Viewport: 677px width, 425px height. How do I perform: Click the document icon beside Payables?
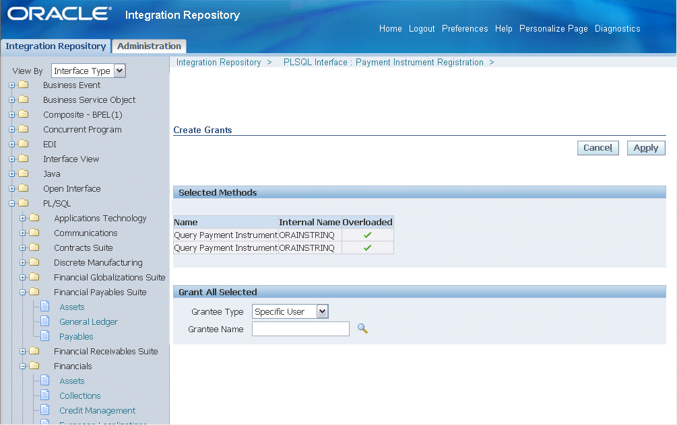coord(45,336)
